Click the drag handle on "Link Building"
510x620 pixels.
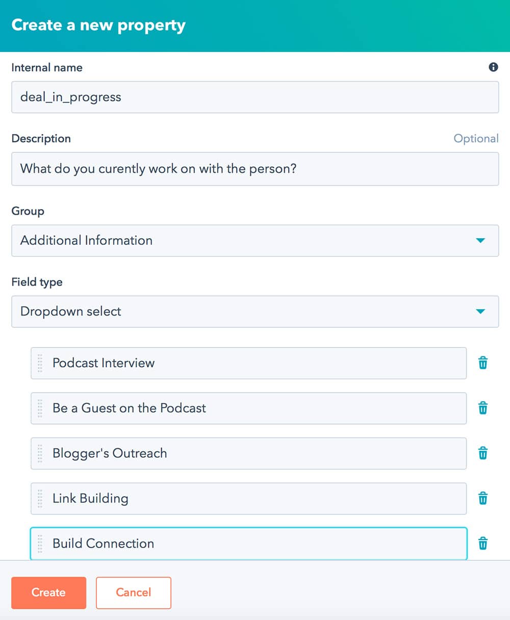40,498
